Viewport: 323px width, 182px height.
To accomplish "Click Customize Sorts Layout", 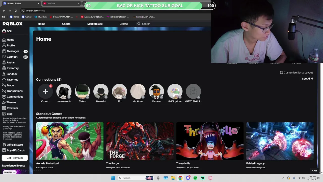I will click(296, 73).
